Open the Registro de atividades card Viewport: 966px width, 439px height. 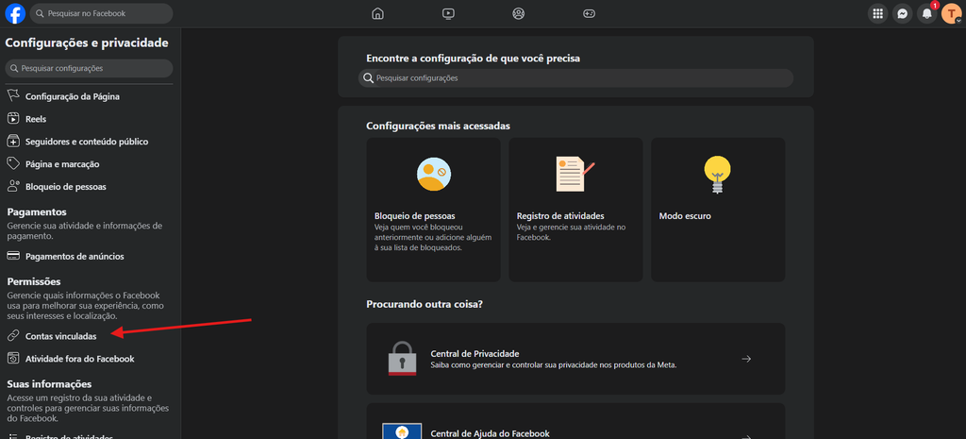[x=575, y=210]
